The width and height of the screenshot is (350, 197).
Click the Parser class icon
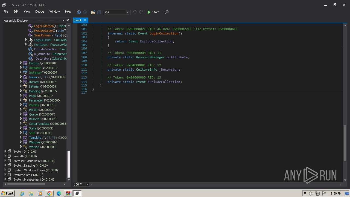[25, 109]
